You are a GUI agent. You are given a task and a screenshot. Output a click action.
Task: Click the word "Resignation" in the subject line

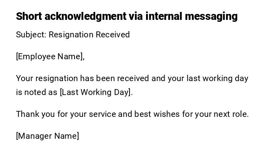(x=70, y=35)
